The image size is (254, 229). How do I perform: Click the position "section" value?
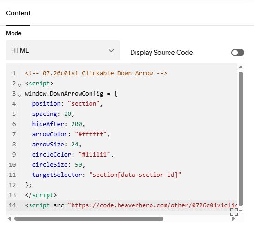(x=84, y=103)
